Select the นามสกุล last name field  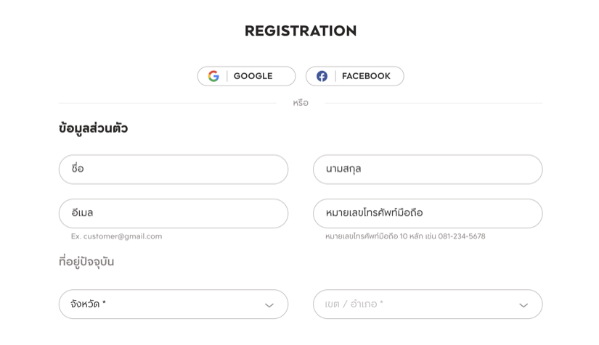click(x=428, y=170)
